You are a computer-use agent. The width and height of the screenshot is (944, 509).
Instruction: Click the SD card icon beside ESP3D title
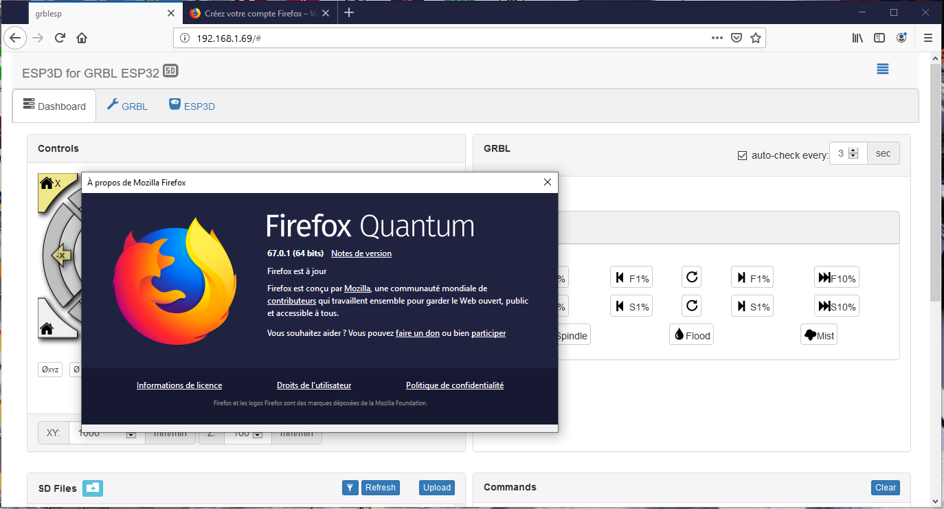coord(170,71)
